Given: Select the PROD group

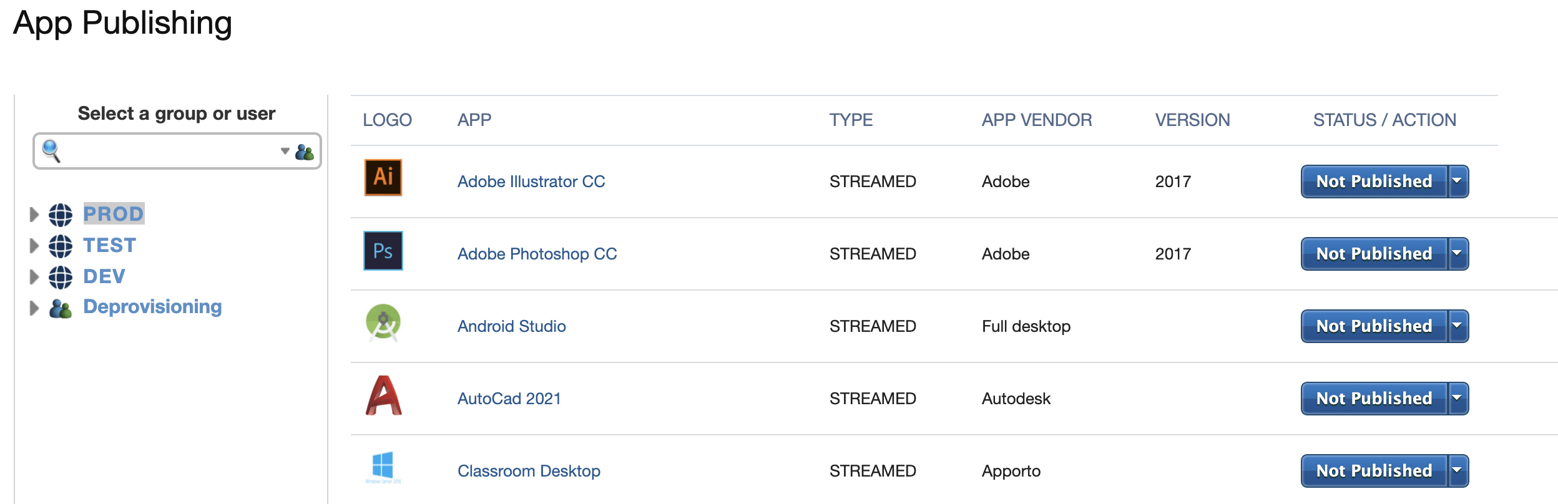Looking at the screenshot, I should coord(114,214).
